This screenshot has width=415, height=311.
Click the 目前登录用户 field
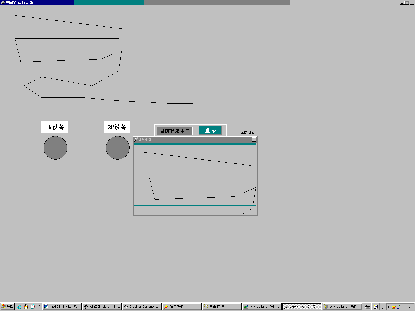point(175,131)
